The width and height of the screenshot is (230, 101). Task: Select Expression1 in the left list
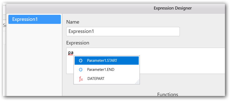click(x=34, y=19)
